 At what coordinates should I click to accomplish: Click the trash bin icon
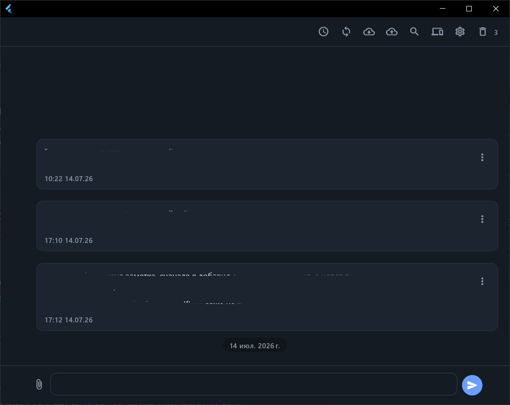coord(483,32)
